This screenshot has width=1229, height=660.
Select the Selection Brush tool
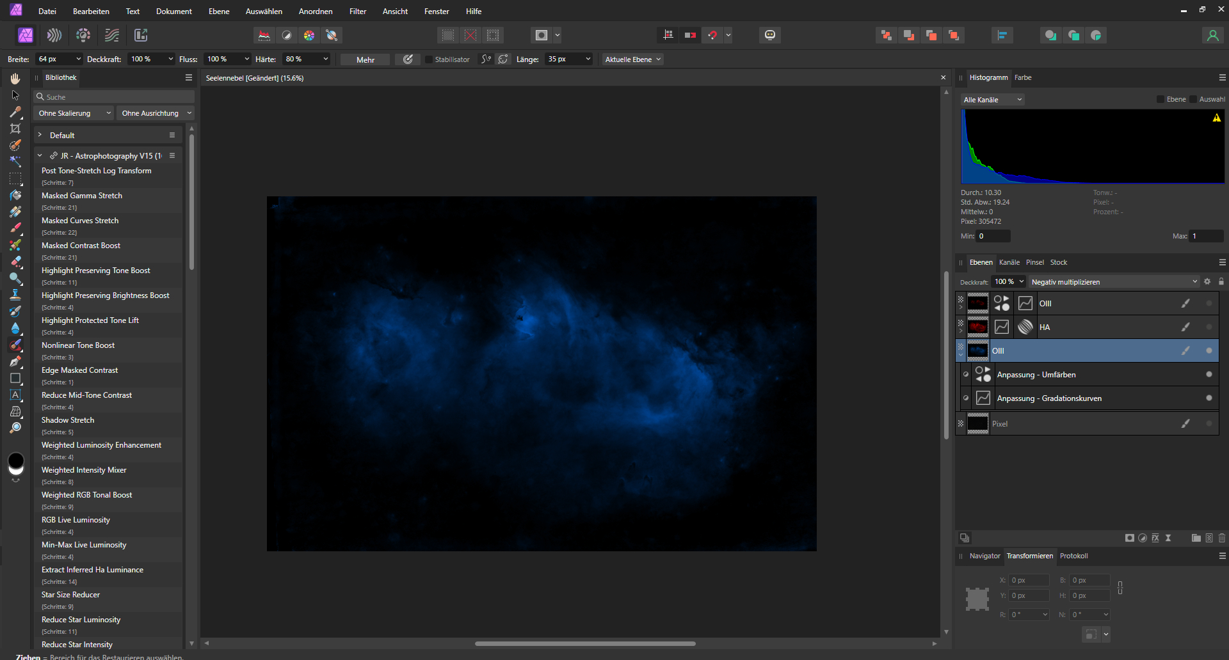[15, 145]
